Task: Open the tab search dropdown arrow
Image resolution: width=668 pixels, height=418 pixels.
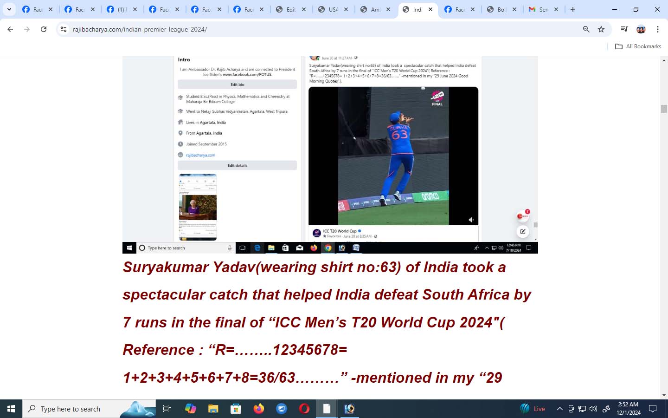Action: tap(9, 9)
